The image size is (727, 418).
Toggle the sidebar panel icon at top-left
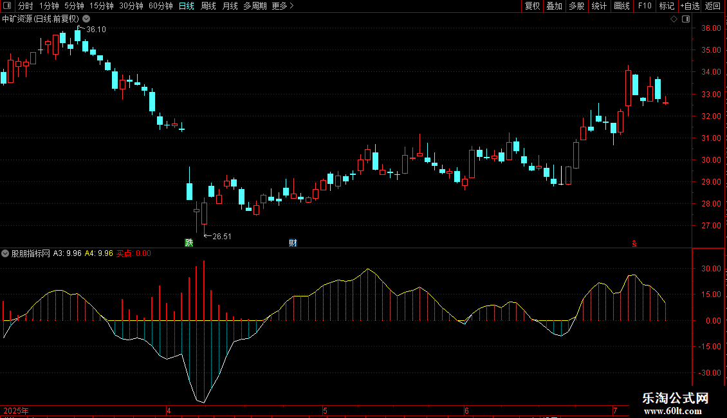click(x=7, y=6)
